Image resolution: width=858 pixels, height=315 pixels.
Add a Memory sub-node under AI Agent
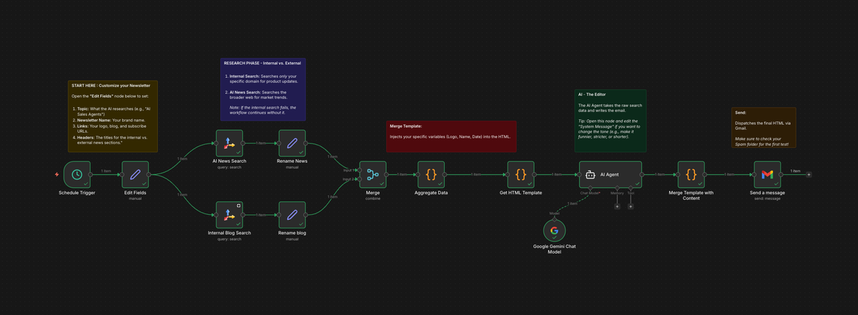[x=617, y=206]
